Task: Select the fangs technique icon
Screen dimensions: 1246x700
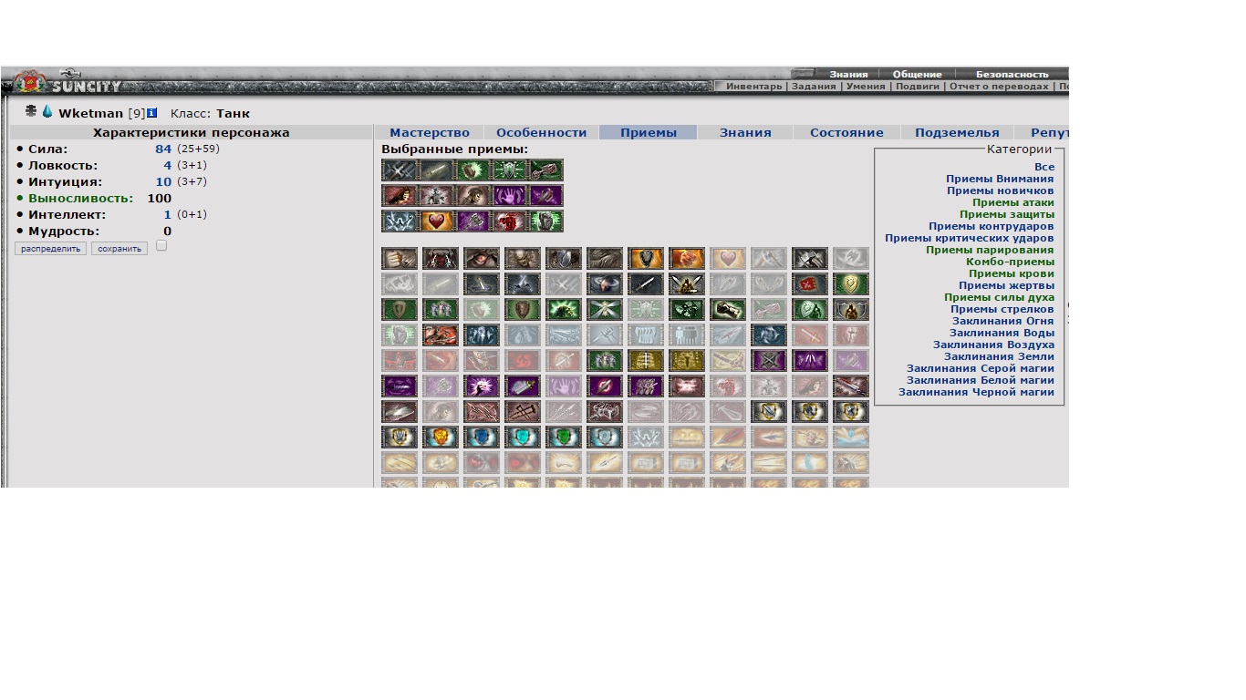Action: (x=646, y=335)
